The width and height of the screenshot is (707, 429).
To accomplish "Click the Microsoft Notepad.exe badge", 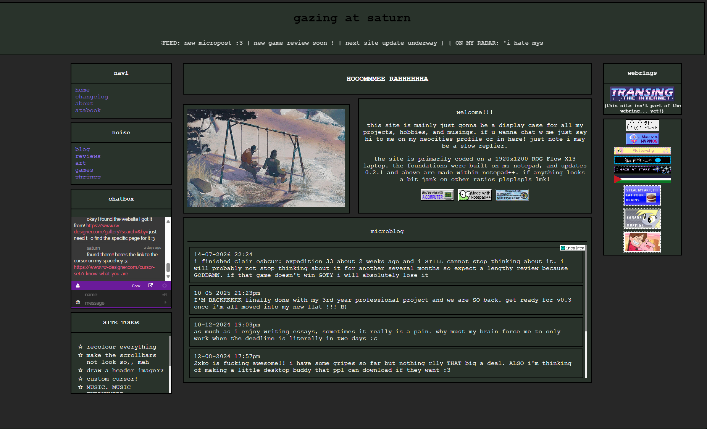I will point(512,195).
